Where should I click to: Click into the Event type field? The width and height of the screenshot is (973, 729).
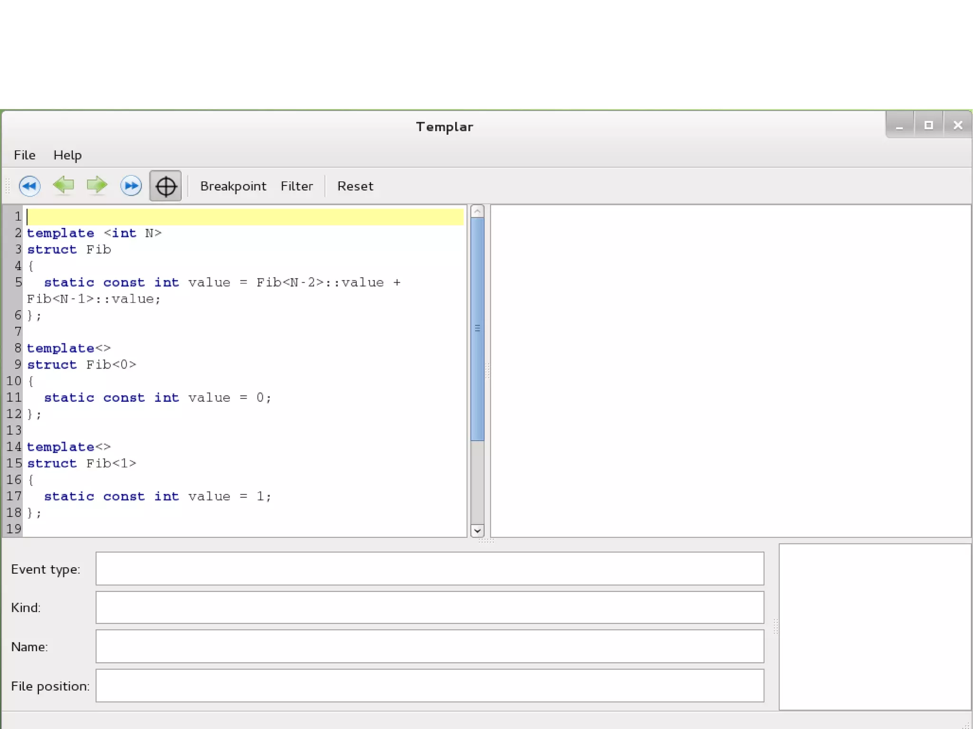click(429, 568)
